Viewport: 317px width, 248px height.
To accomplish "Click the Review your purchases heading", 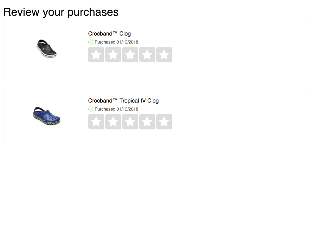I will pos(61,12).
